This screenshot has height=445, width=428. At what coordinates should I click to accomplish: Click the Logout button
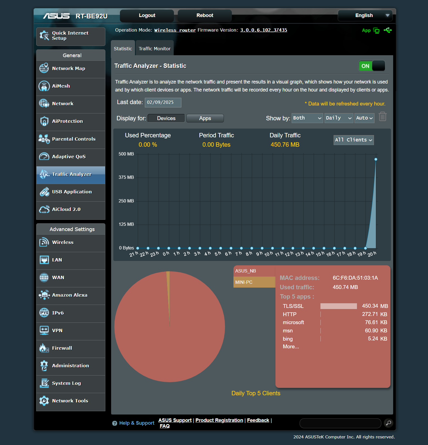point(147,15)
